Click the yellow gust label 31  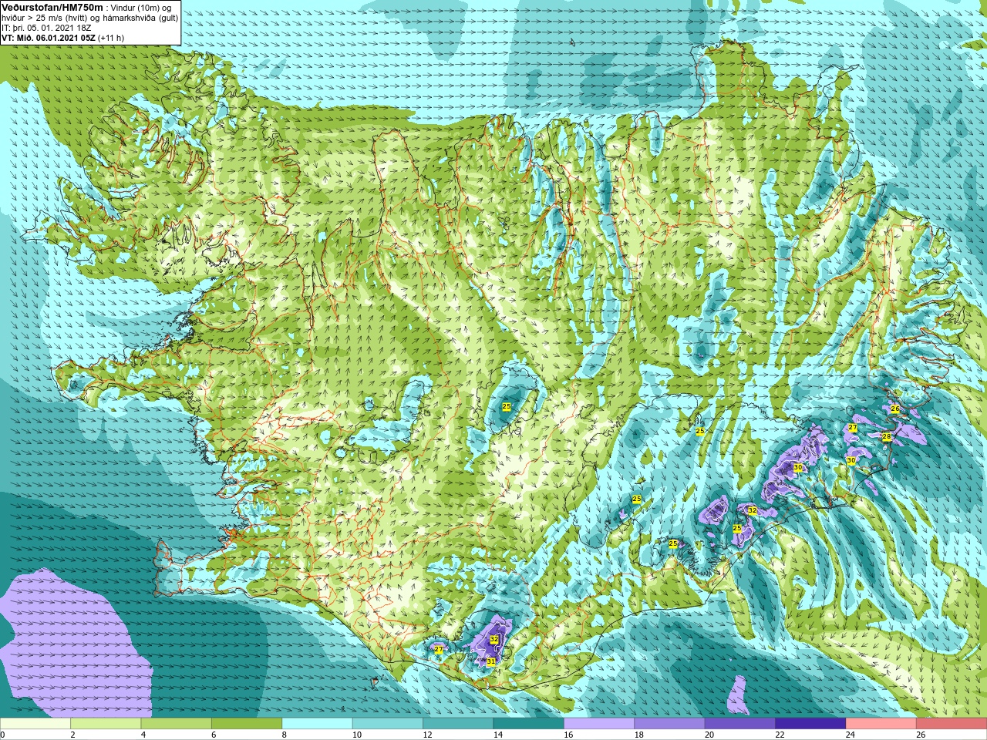(x=491, y=661)
